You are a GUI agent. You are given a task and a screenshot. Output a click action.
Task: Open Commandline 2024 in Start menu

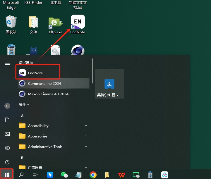tap(54, 84)
